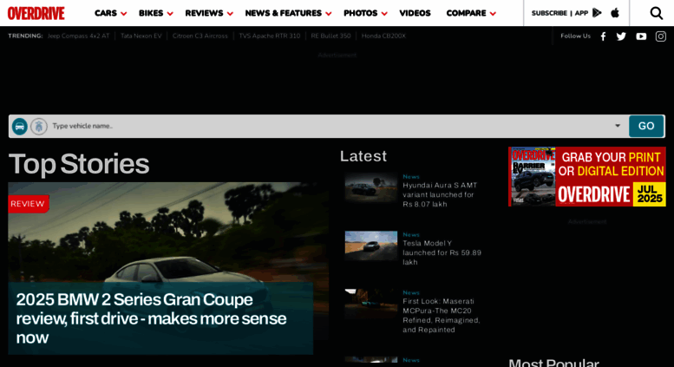
Task: Select the bike vehicle type icon
Action: pos(39,127)
